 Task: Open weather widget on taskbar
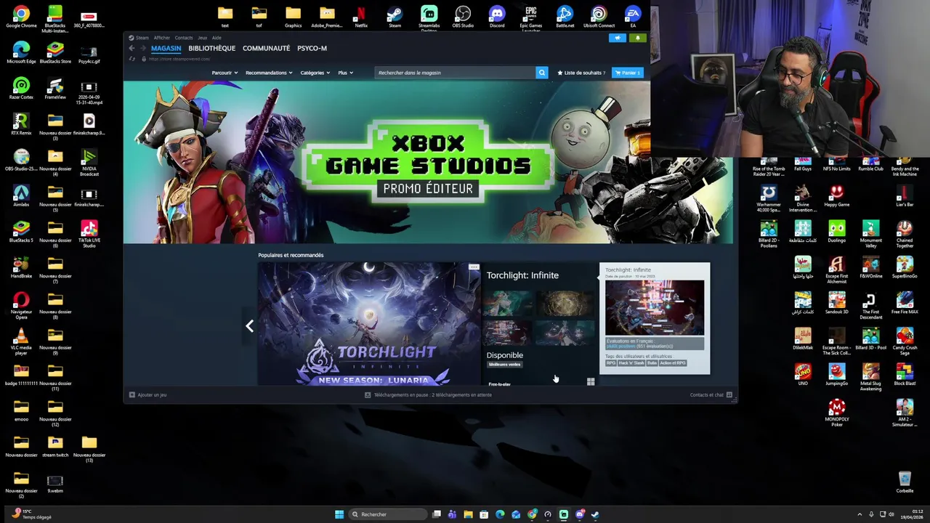tap(31, 514)
